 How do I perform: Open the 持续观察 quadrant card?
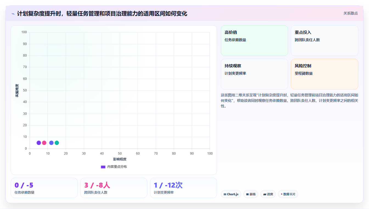pos(254,74)
